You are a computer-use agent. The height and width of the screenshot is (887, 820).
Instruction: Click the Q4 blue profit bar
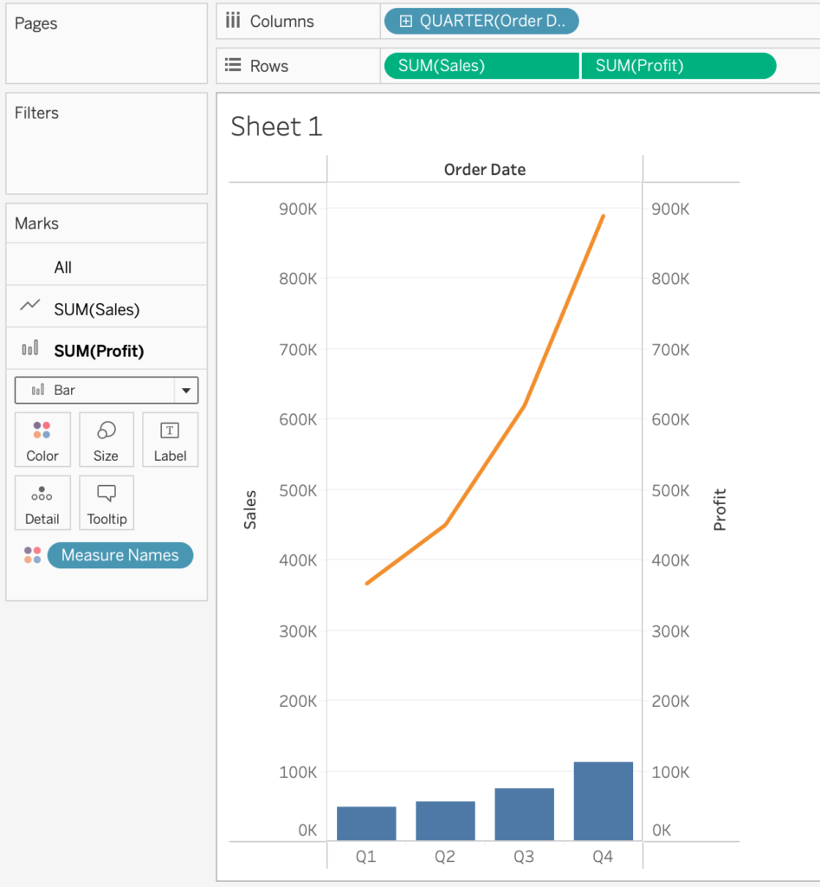[603, 801]
